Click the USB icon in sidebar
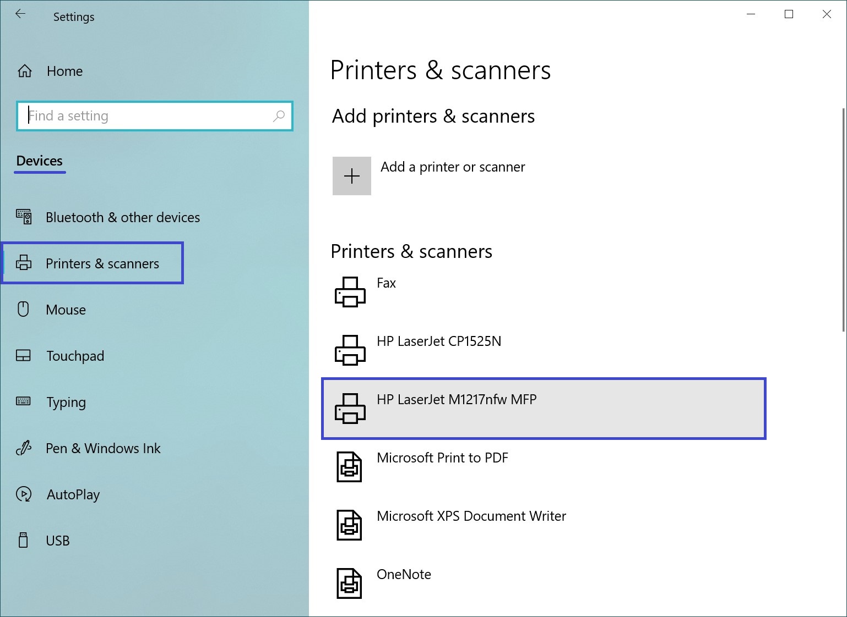The image size is (847, 617). [23, 540]
